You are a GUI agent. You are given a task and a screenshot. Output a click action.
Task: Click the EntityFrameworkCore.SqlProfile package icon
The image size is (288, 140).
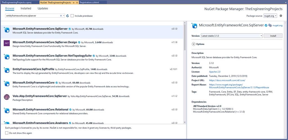(7, 70)
